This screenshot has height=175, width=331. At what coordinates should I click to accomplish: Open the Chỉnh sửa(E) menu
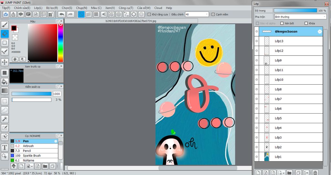pyautogui.click(x=22, y=8)
